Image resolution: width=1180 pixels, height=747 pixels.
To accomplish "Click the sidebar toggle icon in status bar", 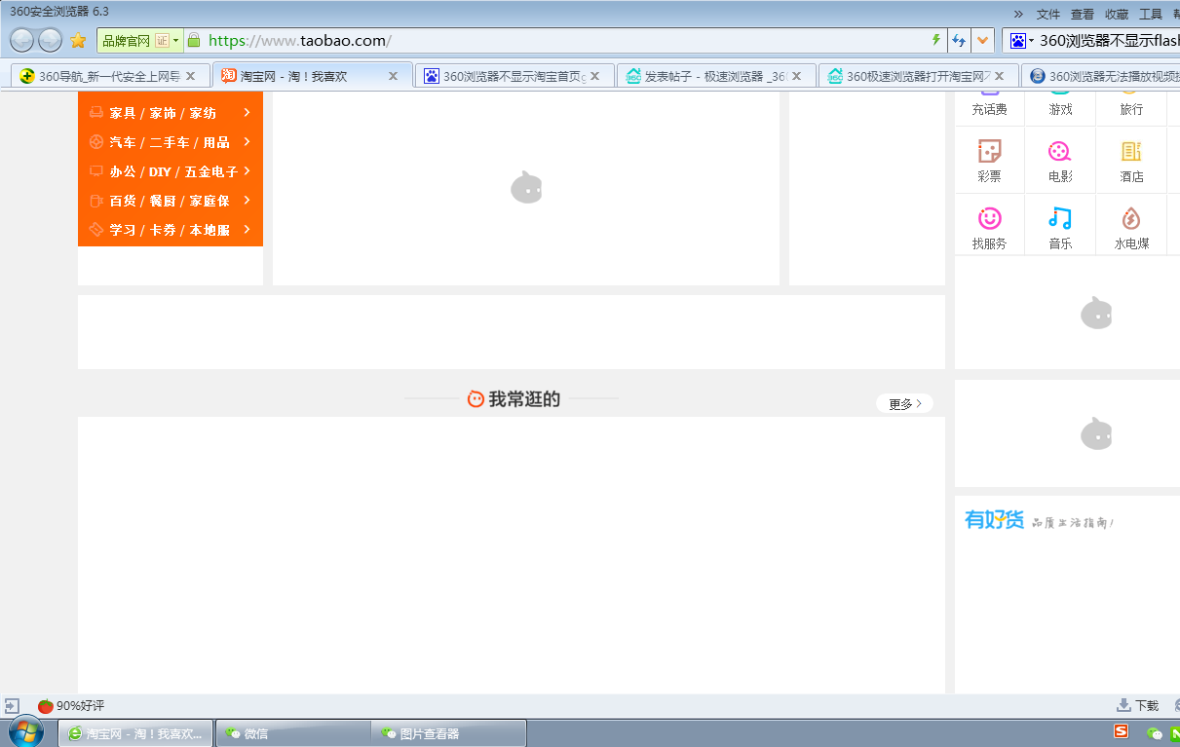I will (x=12, y=706).
